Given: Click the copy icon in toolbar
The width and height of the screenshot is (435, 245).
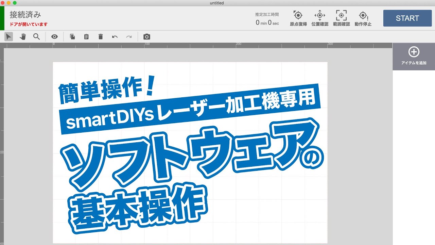Looking at the screenshot, I should point(72,36).
